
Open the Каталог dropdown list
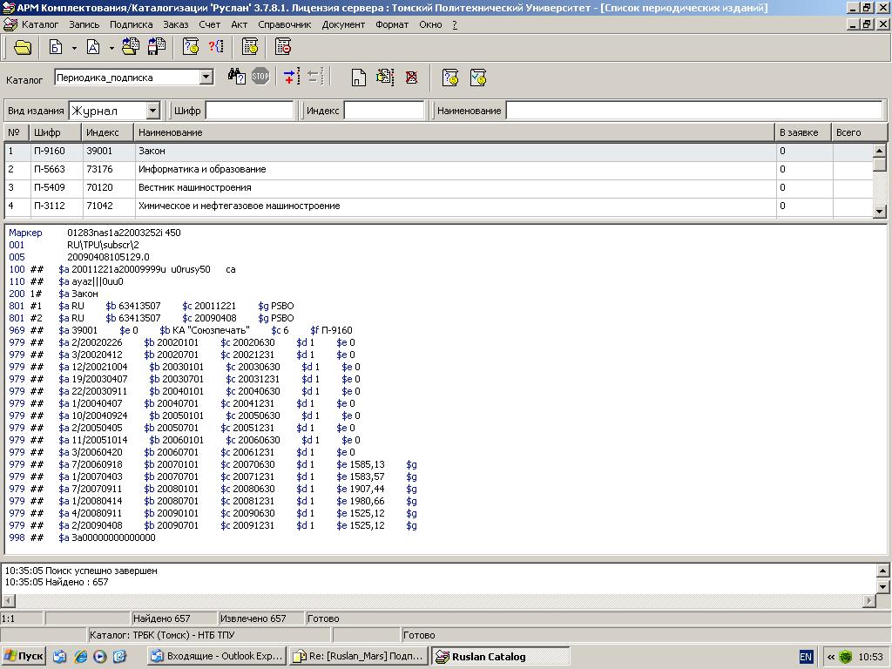pyautogui.click(x=206, y=78)
